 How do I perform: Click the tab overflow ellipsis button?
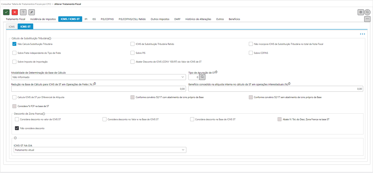367,19
